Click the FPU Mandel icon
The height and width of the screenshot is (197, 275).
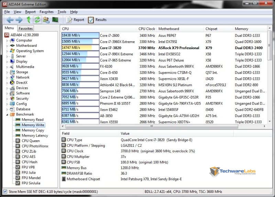click(x=18, y=178)
